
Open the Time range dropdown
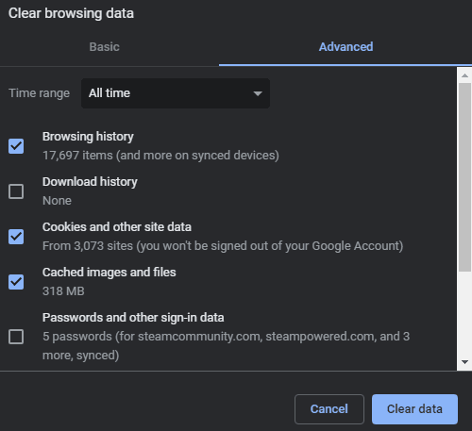pyautogui.click(x=176, y=93)
